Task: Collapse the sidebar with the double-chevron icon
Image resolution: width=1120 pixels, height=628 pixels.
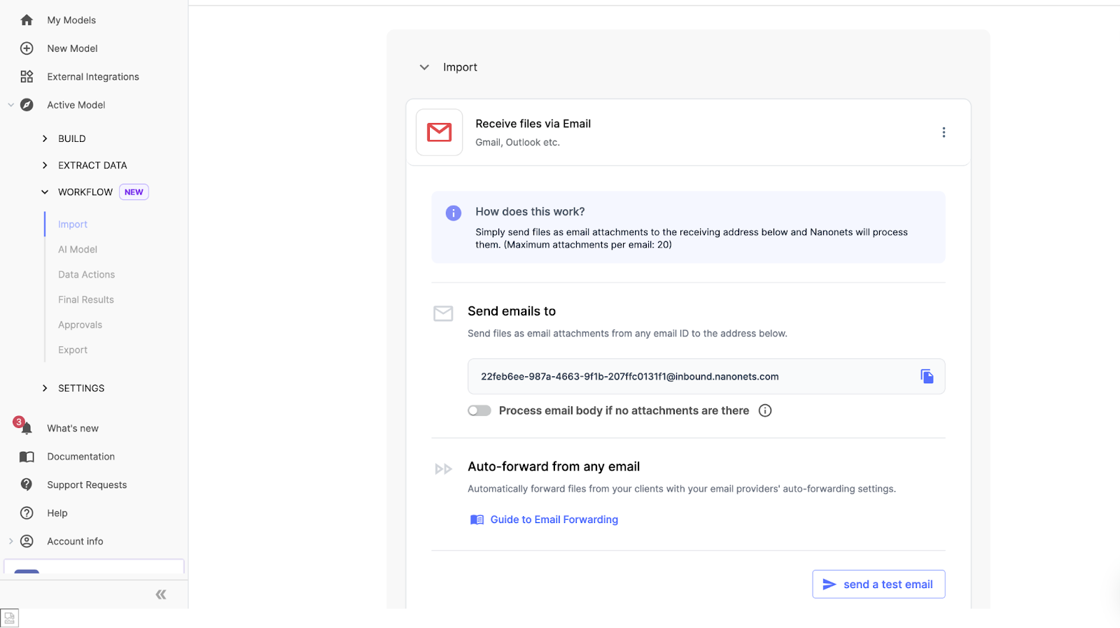Action: click(x=161, y=594)
